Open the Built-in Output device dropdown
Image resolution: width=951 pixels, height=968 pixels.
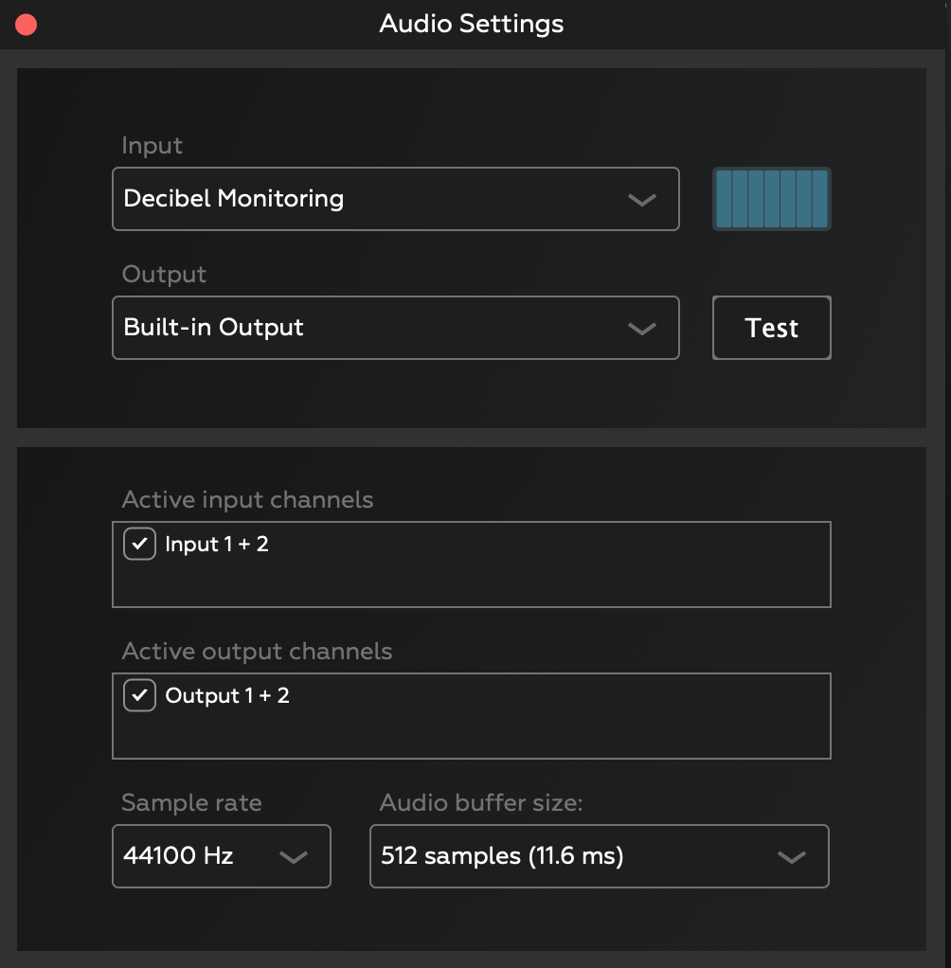click(379, 328)
